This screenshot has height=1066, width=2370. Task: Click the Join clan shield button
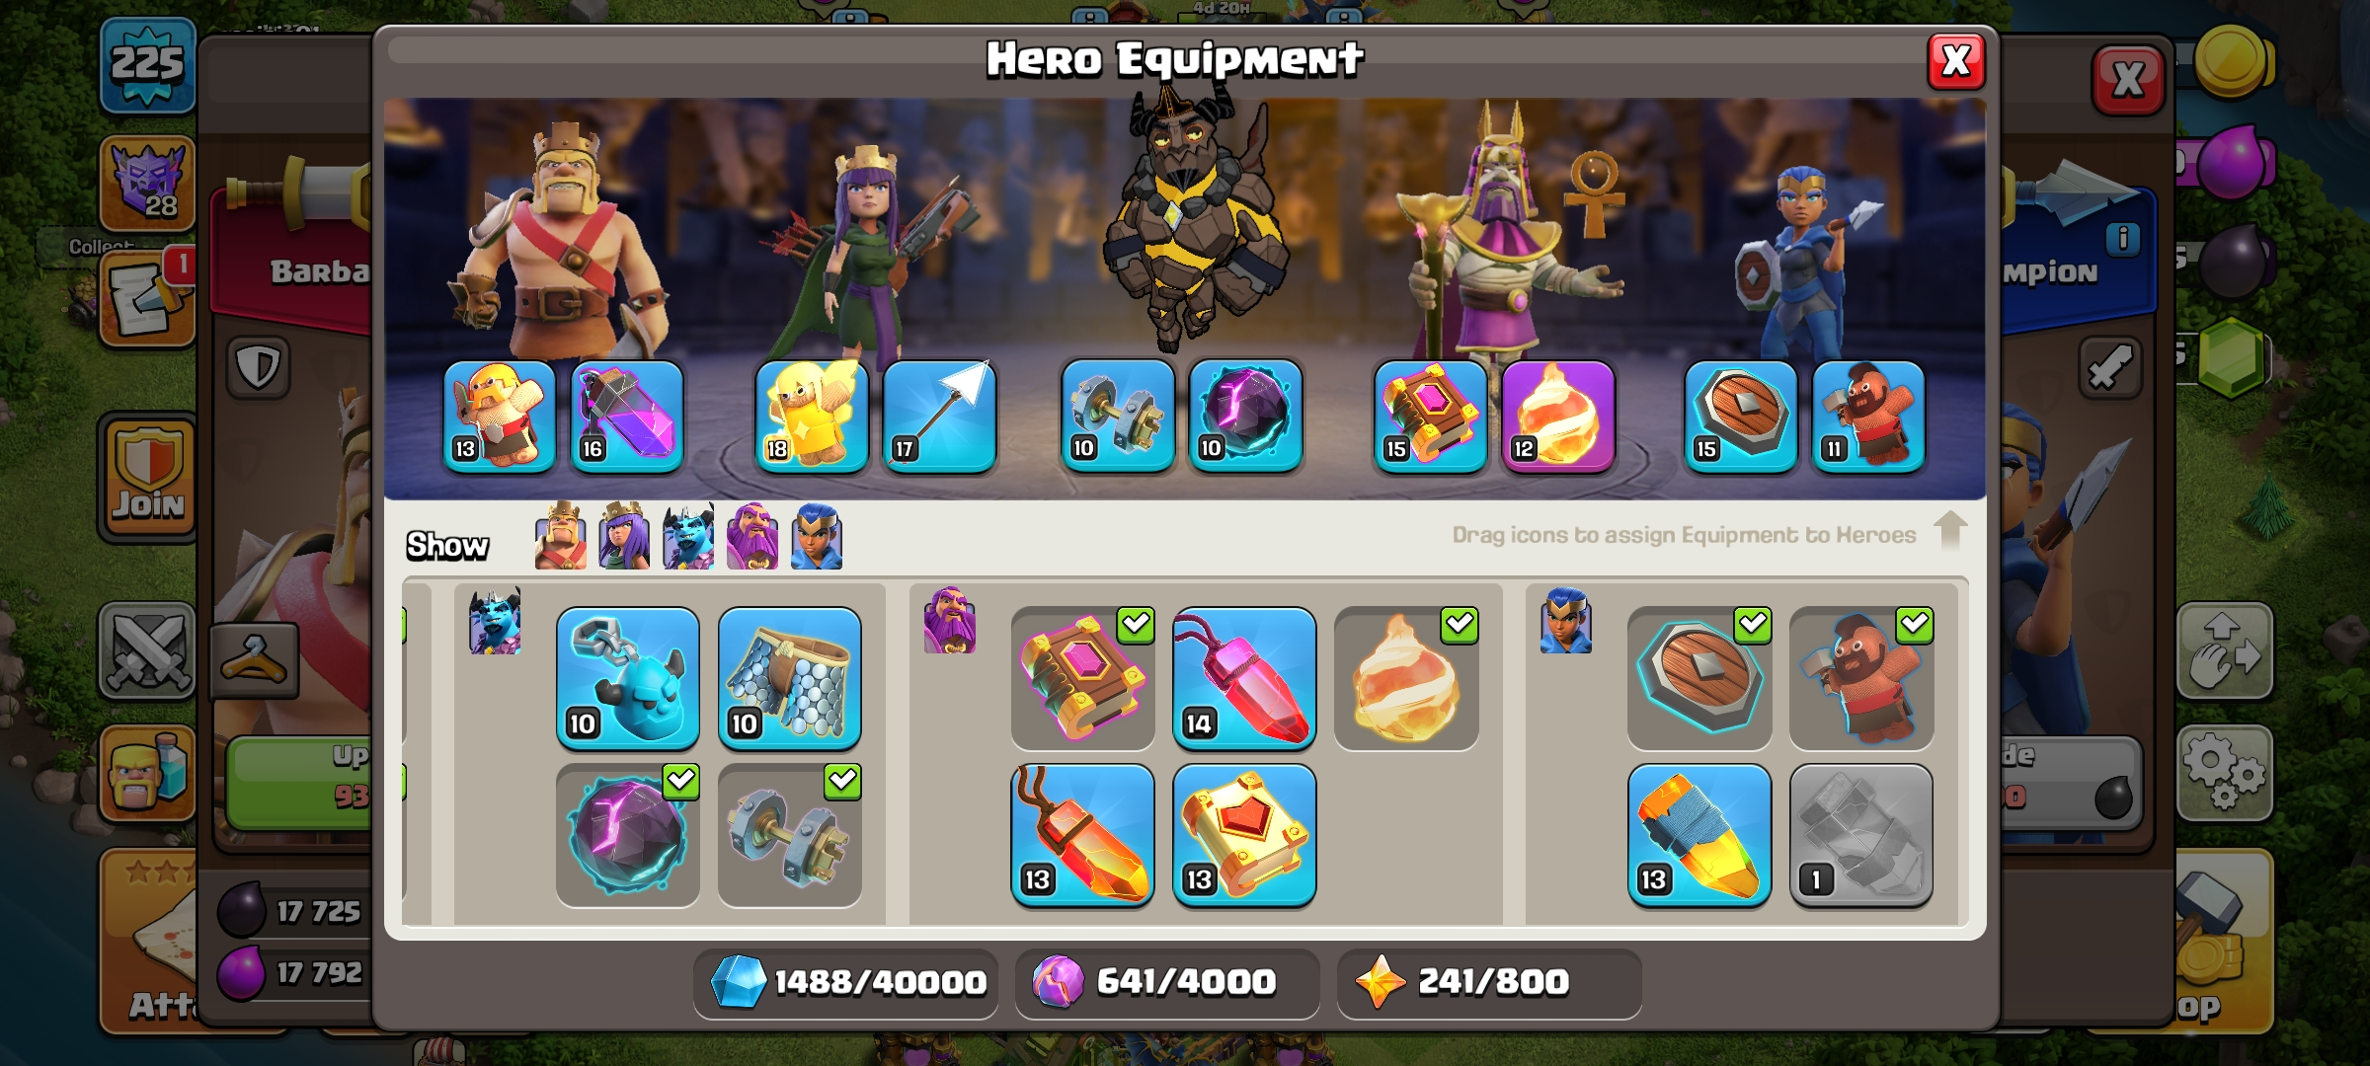148,478
